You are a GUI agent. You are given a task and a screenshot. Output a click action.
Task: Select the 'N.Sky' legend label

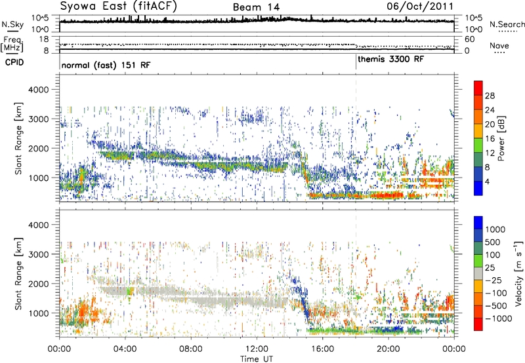[x=12, y=24]
